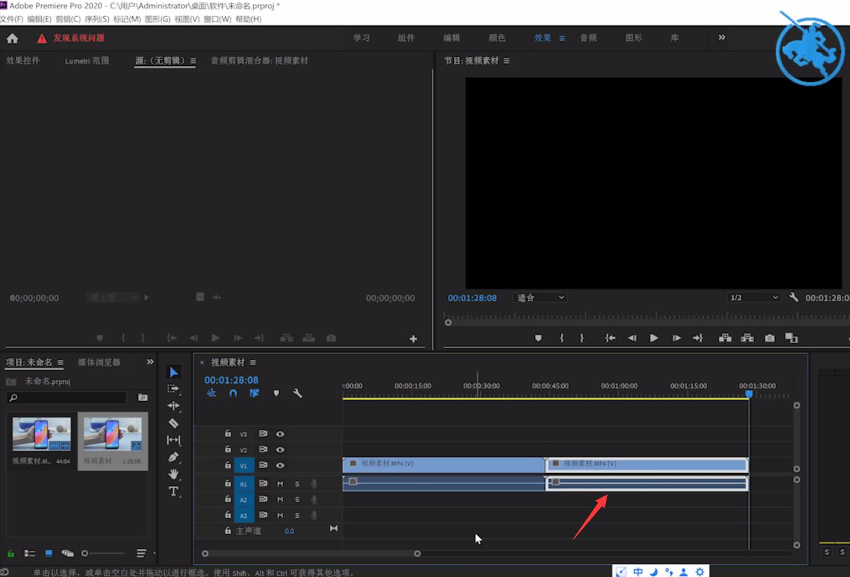Open timeline display settings wrench
The width and height of the screenshot is (850, 577).
(298, 393)
